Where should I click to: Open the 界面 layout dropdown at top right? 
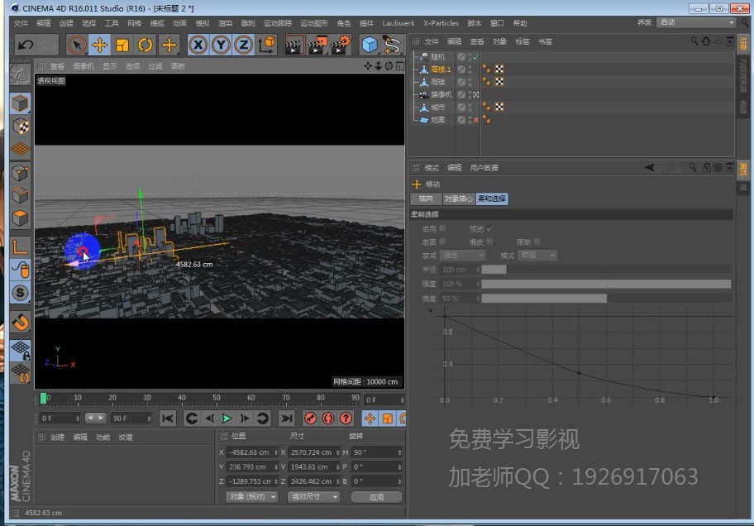pyautogui.click(x=696, y=22)
